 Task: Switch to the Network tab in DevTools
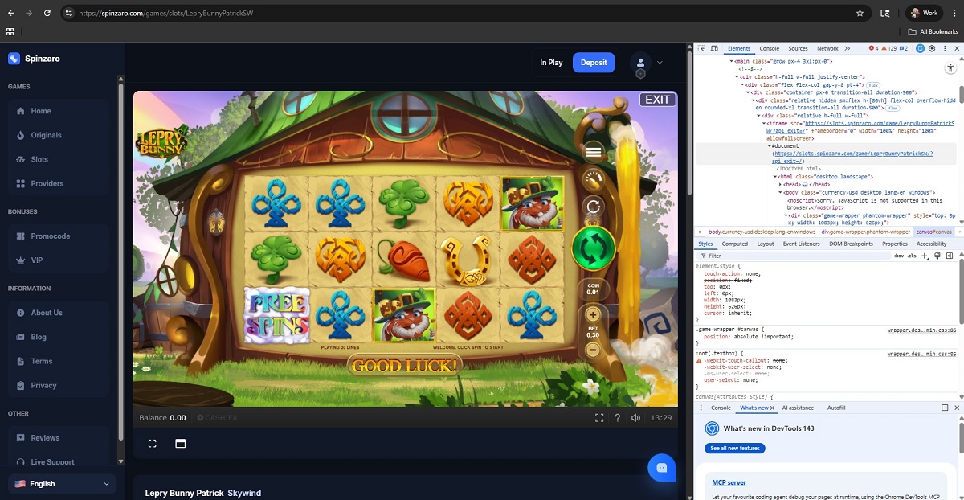(827, 48)
